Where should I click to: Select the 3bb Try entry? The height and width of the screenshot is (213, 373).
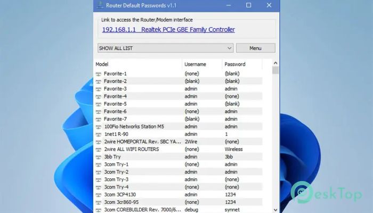coord(112,157)
